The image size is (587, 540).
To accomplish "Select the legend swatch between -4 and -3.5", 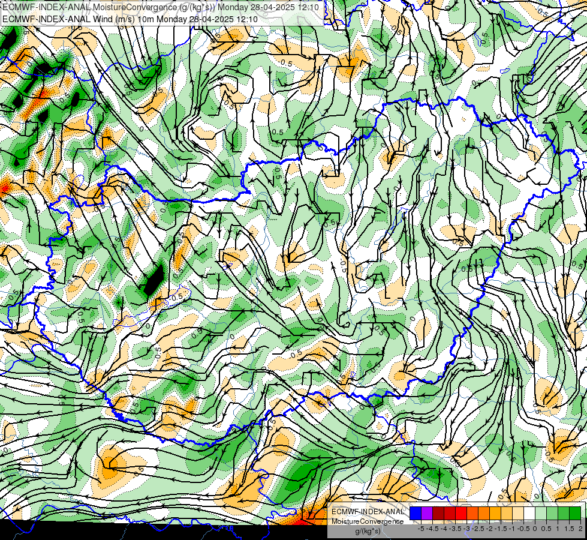I will [450, 514].
